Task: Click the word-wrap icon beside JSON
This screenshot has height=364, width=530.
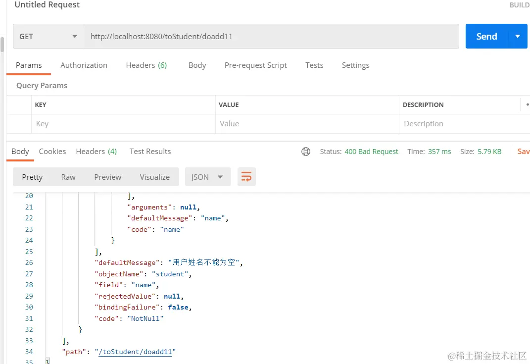Action: pyautogui.click(x=246, y=177)
